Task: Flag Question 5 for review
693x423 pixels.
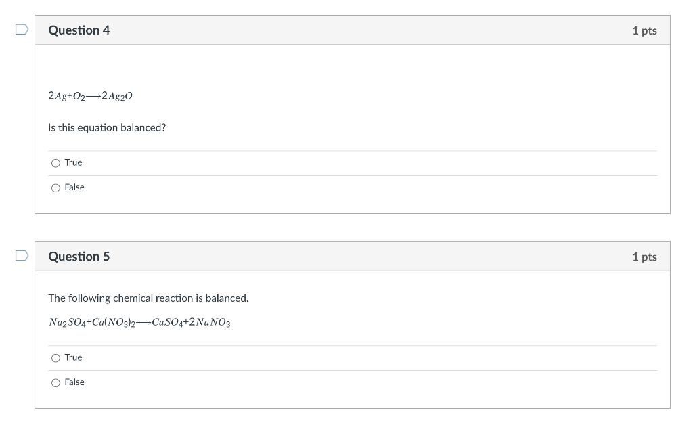Action: (22, 256)
